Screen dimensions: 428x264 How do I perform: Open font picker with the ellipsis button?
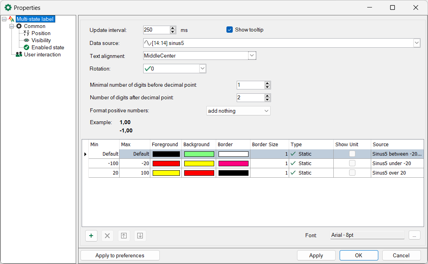click(x=414, y=235)
